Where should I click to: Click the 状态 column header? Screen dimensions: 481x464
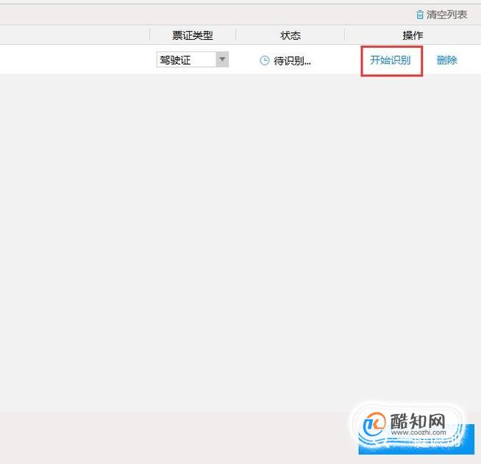click(291, 35)
